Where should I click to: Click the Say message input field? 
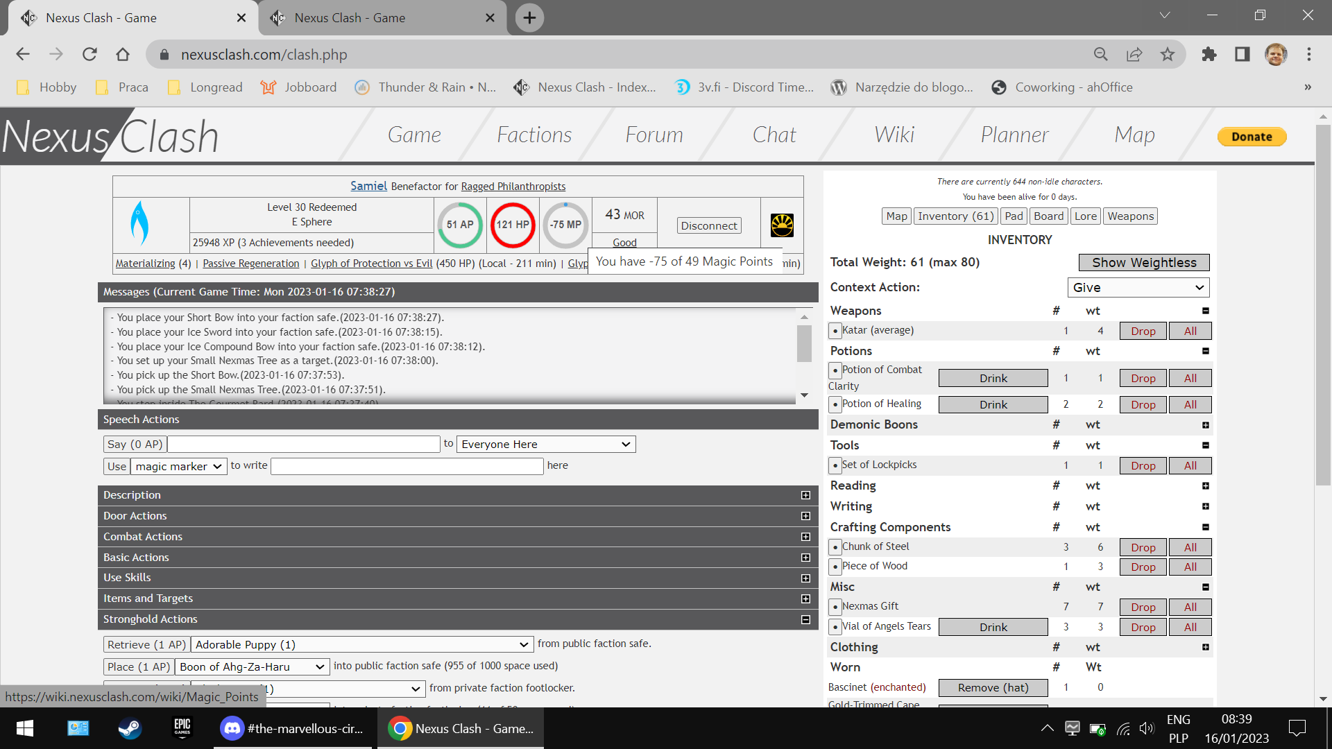click(x=305, y=444)
